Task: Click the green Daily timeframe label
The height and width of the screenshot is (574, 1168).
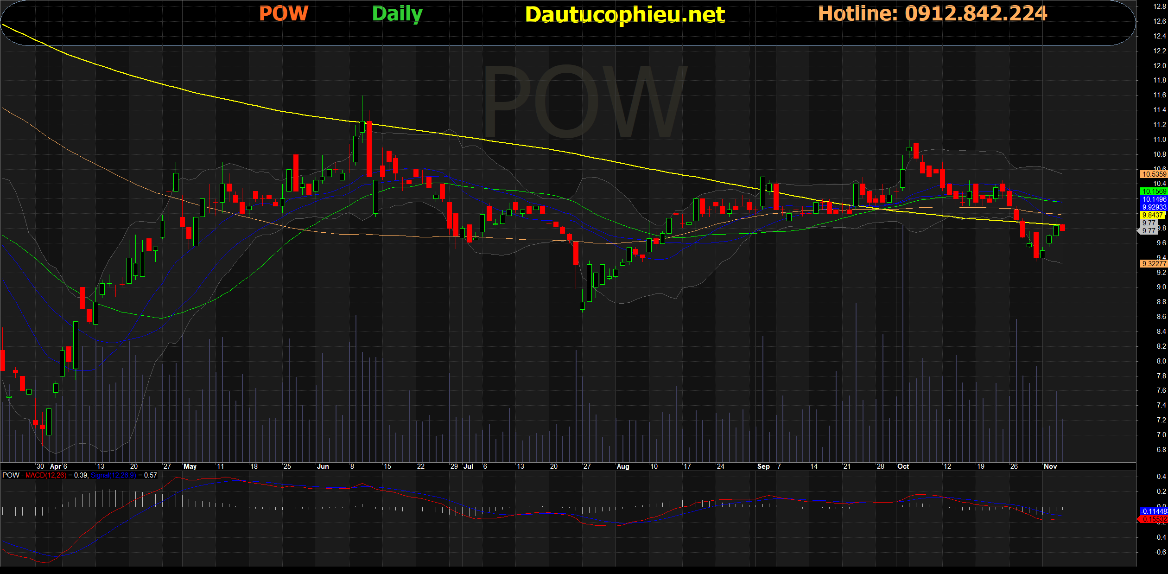Action: pyautogui.click(x=397, y=14)
